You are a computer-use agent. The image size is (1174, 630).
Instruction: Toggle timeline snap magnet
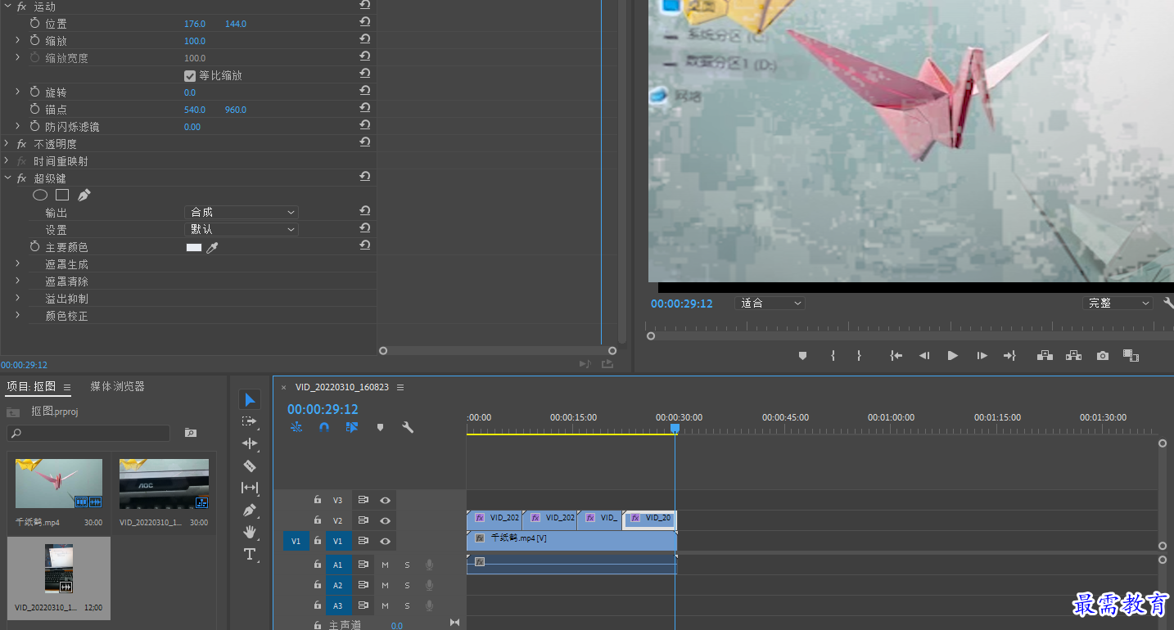(x=324, y=427)
